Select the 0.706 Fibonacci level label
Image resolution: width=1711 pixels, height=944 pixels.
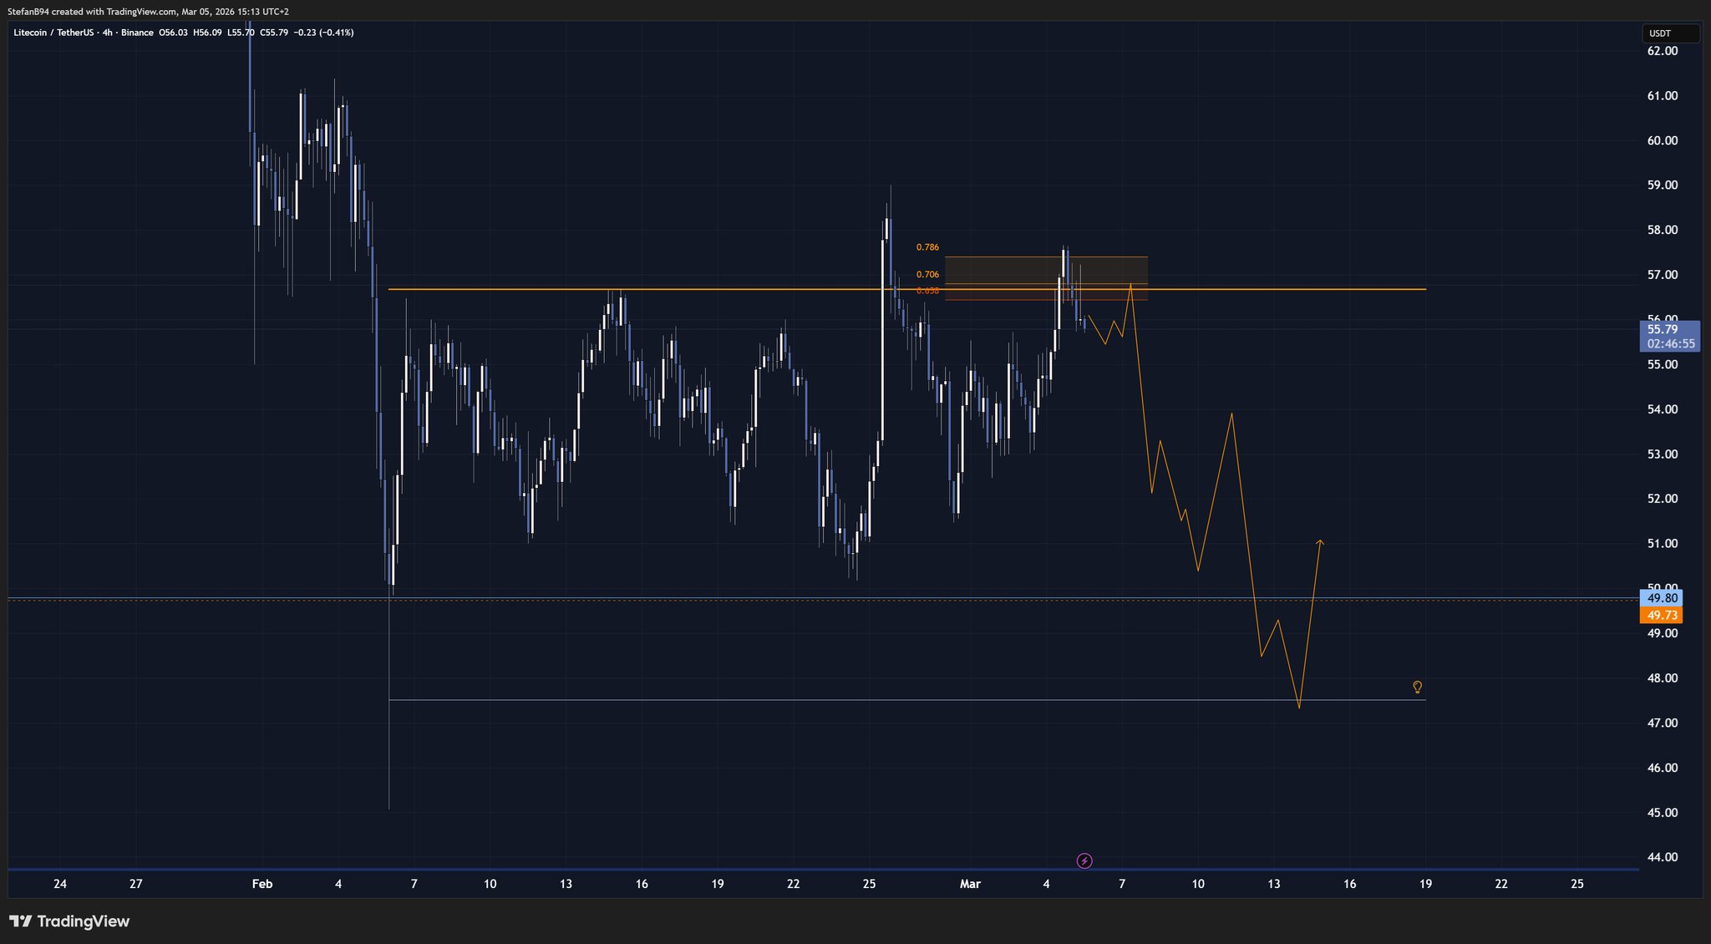[x=927, y=274]
